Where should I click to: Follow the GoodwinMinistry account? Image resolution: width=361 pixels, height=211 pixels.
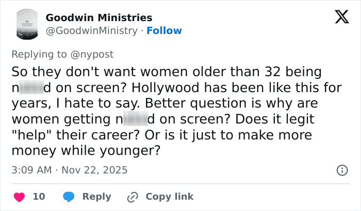click(x=164, y=31)
